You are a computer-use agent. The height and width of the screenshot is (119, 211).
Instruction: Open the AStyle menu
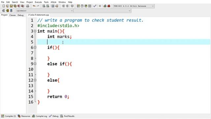point(53,2)
